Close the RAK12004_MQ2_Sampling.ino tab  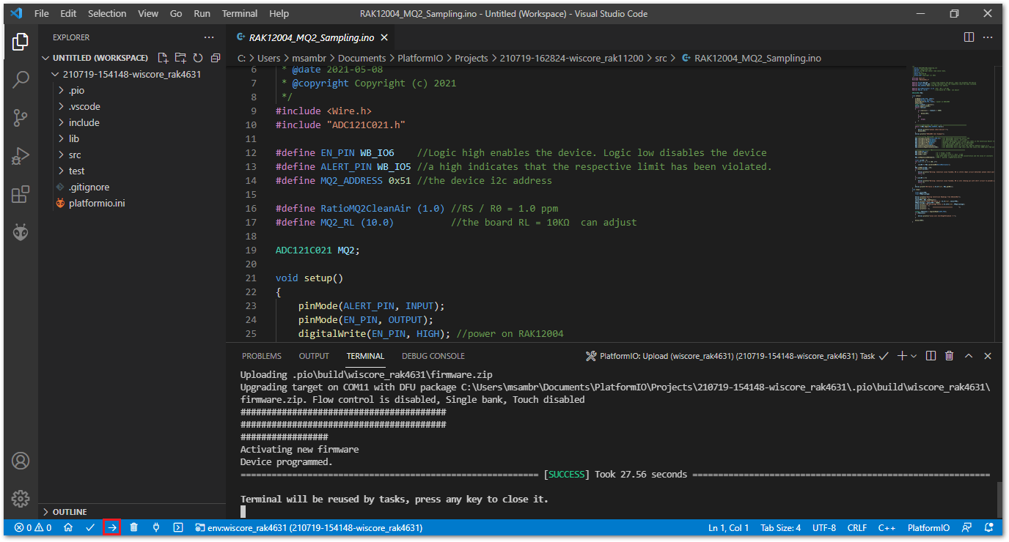click(x=385, y=37)
